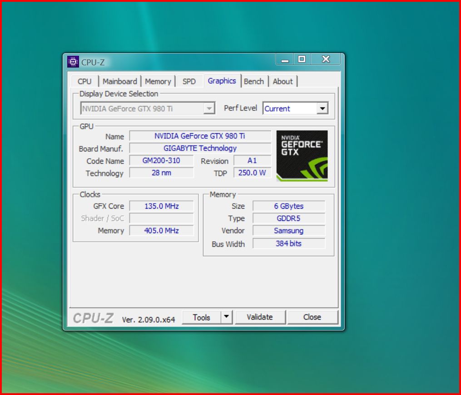Open the Tools dropdown arrow menu
This screenshot has height=395, width=461.
[227, 317]
